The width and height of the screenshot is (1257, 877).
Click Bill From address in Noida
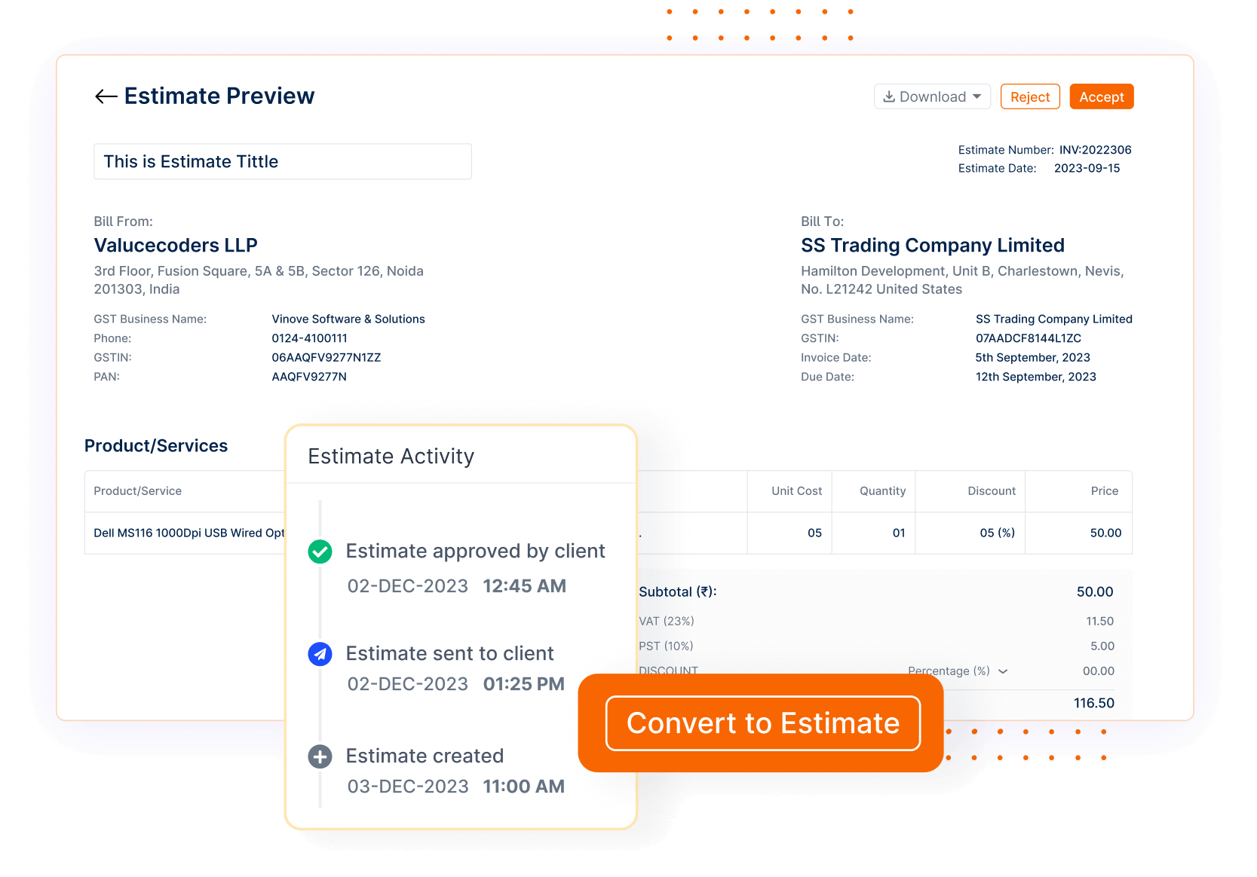[259, 280]
